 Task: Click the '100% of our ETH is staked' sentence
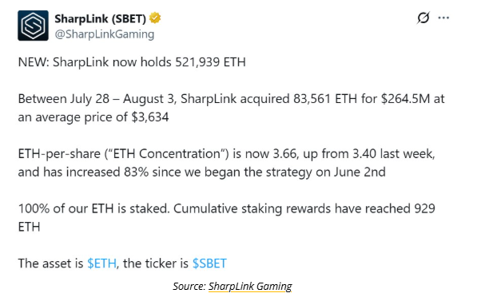pos(93,208)
